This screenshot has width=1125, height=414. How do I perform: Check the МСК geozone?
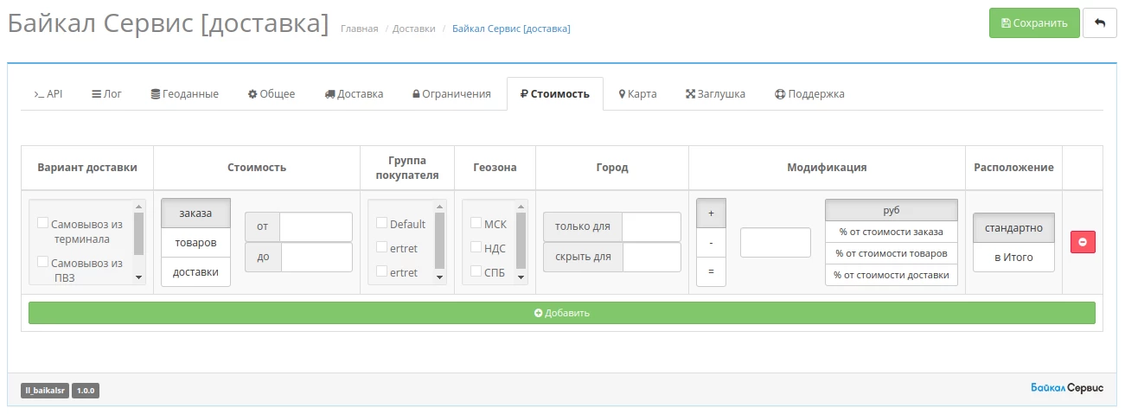[476, 223]
